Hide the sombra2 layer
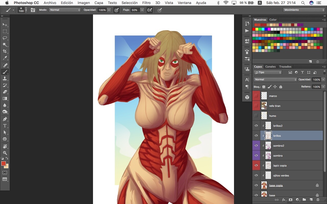The image size is (327, 204). click(256, 146)
